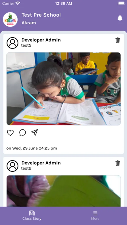127x225 pixels.
Task: Delete the test5 post via trash icon
Action: (x=117, y=40)
